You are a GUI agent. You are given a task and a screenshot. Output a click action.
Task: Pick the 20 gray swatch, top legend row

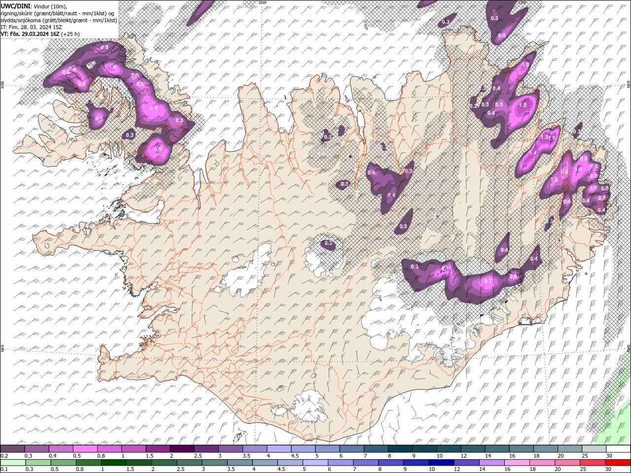[x=569, y=449]
